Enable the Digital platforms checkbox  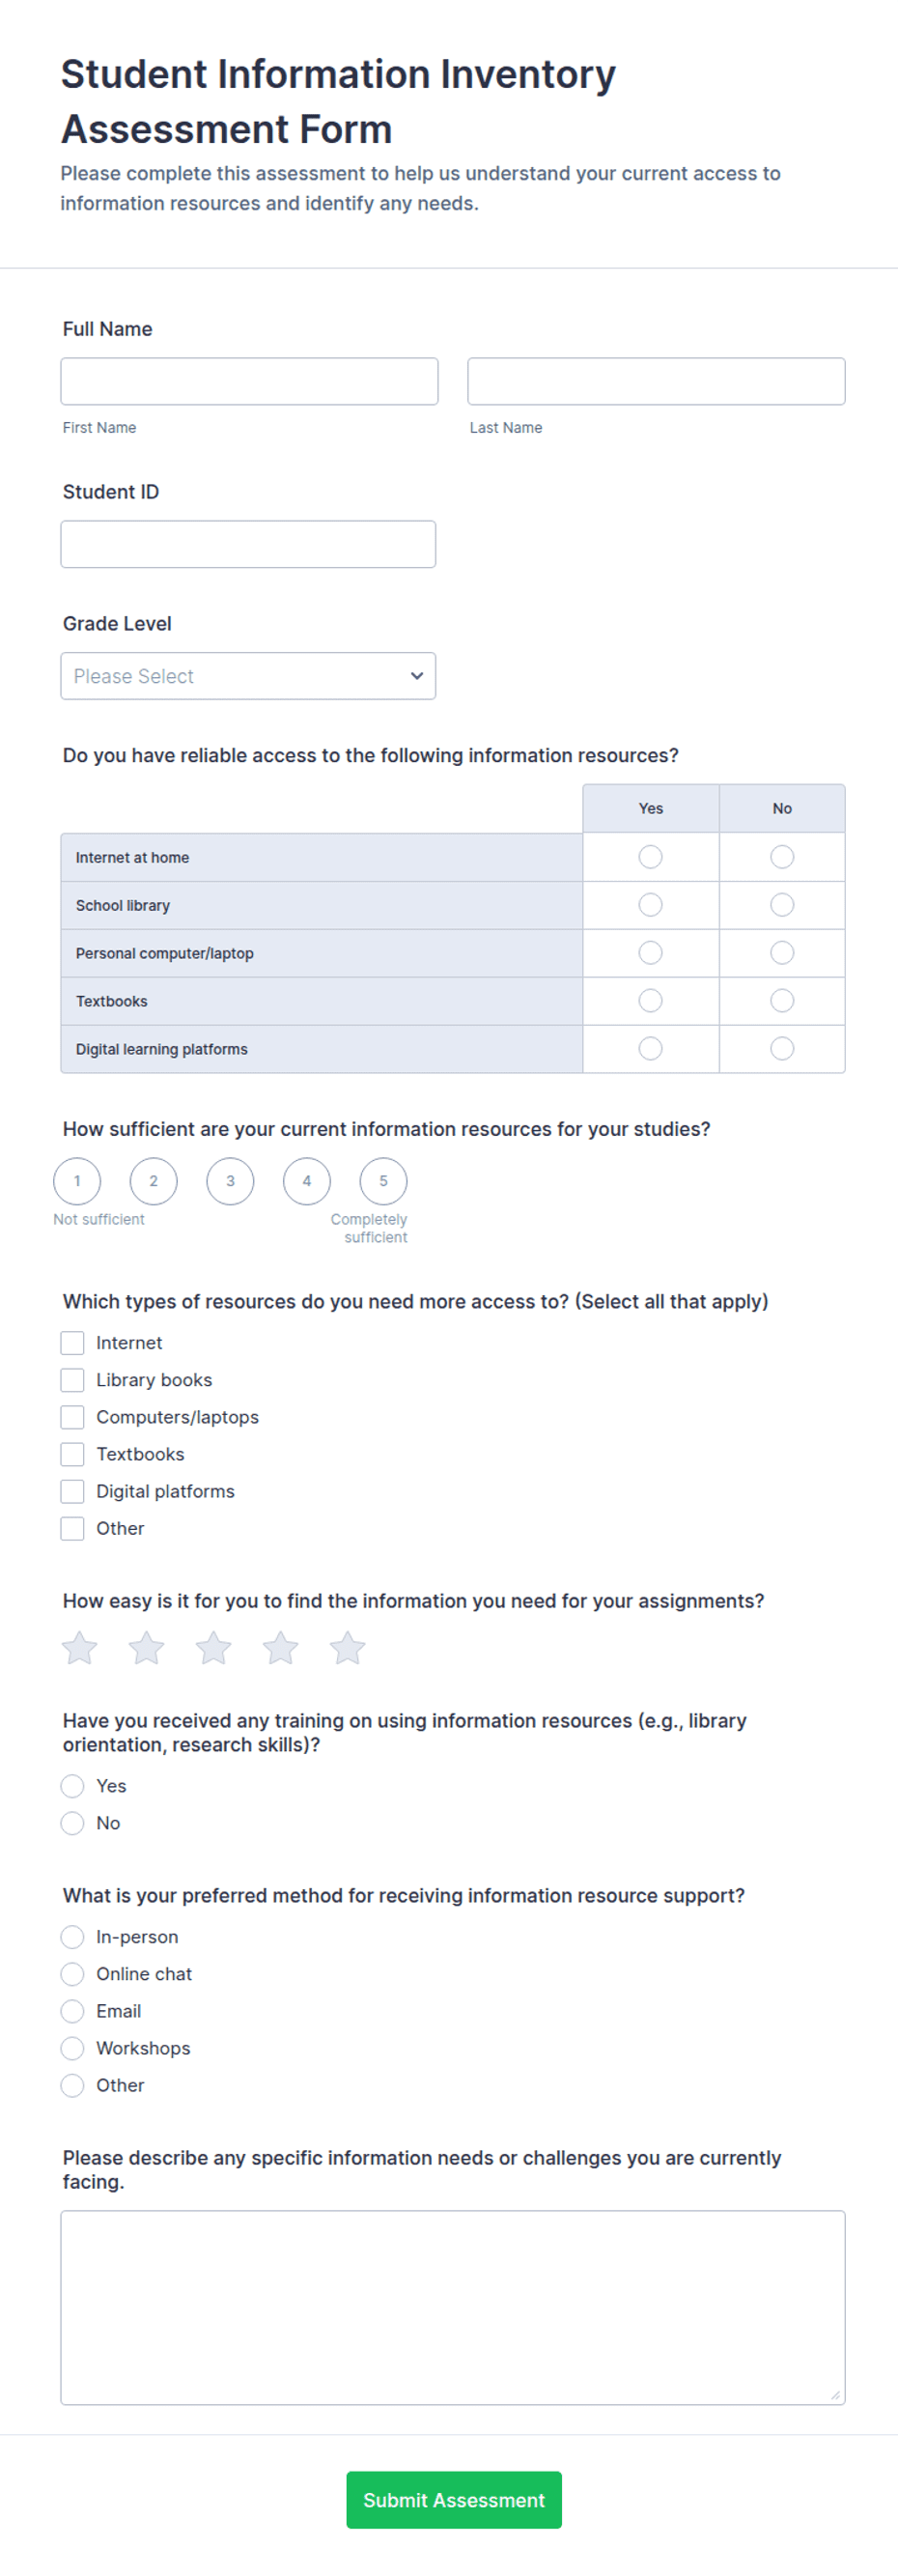[72, 1490]
